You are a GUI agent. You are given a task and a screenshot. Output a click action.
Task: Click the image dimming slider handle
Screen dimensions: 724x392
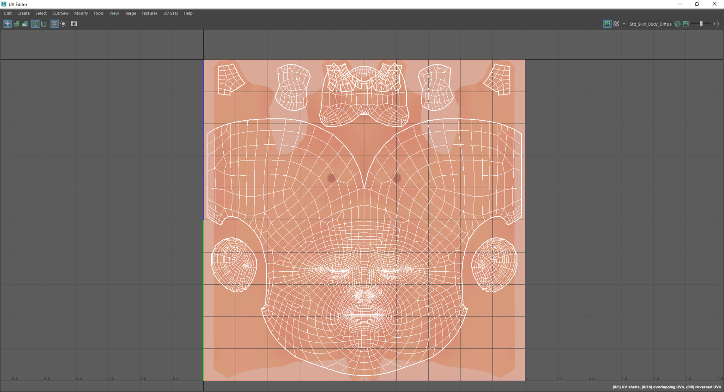coord(701,24)
